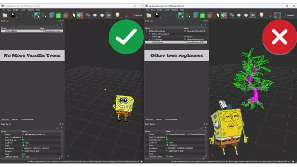Toggle the lightbulb lighting icon in left window
This screenshot has width=297, height=167.
coord(118,15)
